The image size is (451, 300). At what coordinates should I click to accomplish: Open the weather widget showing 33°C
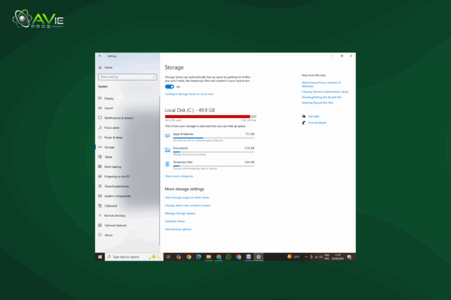tap(294, 257)
